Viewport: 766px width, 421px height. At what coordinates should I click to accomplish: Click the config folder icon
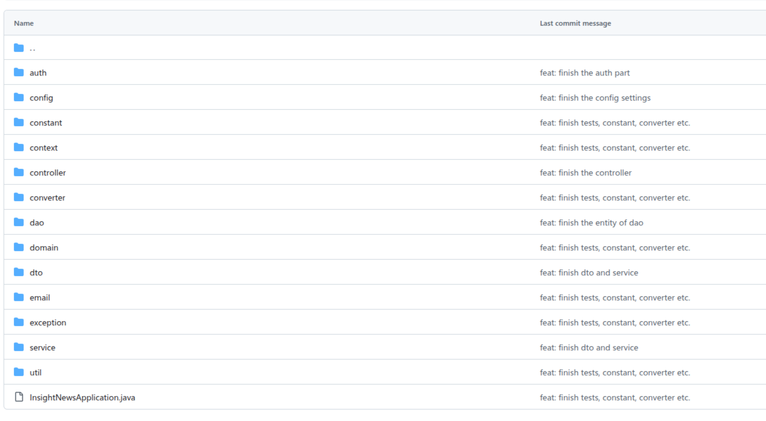(19, 97)
